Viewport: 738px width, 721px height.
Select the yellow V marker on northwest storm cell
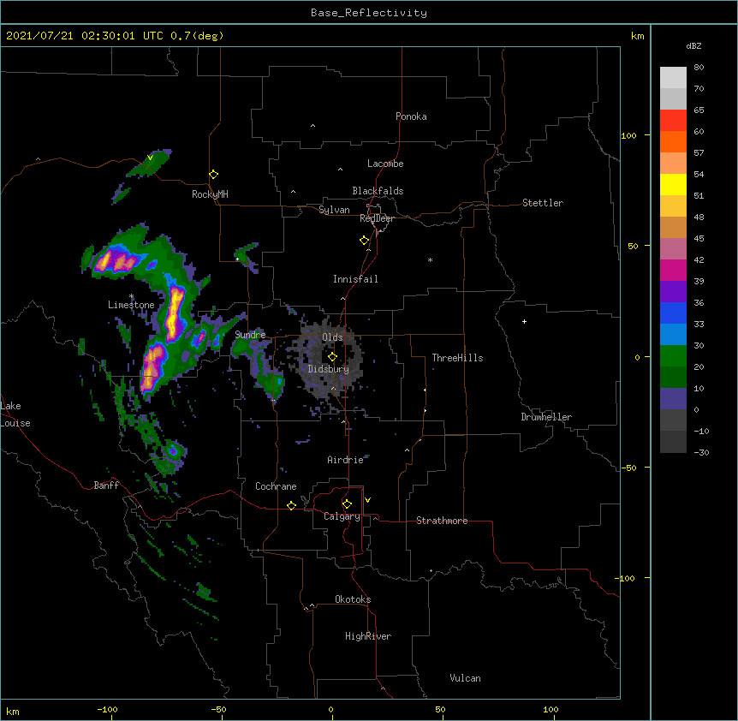[x=150, y=158]
